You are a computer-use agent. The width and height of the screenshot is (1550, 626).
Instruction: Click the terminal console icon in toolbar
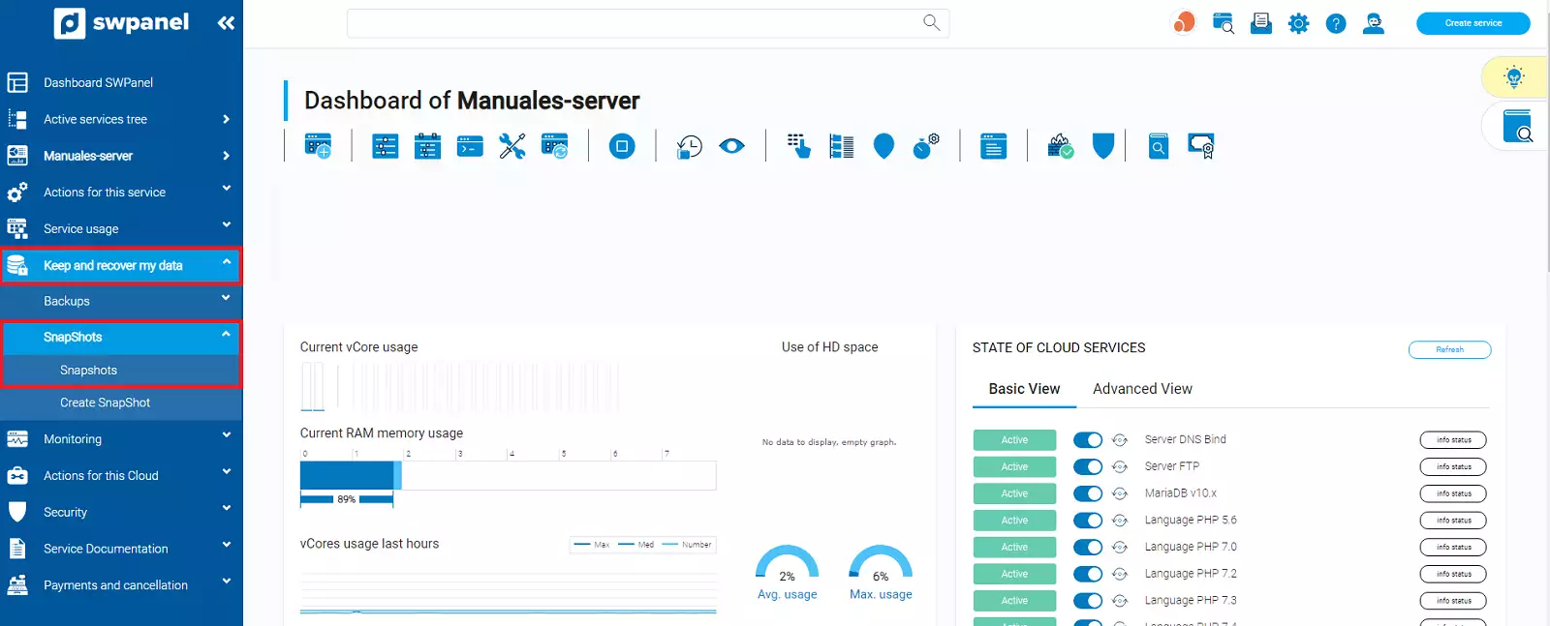(470, 146)
